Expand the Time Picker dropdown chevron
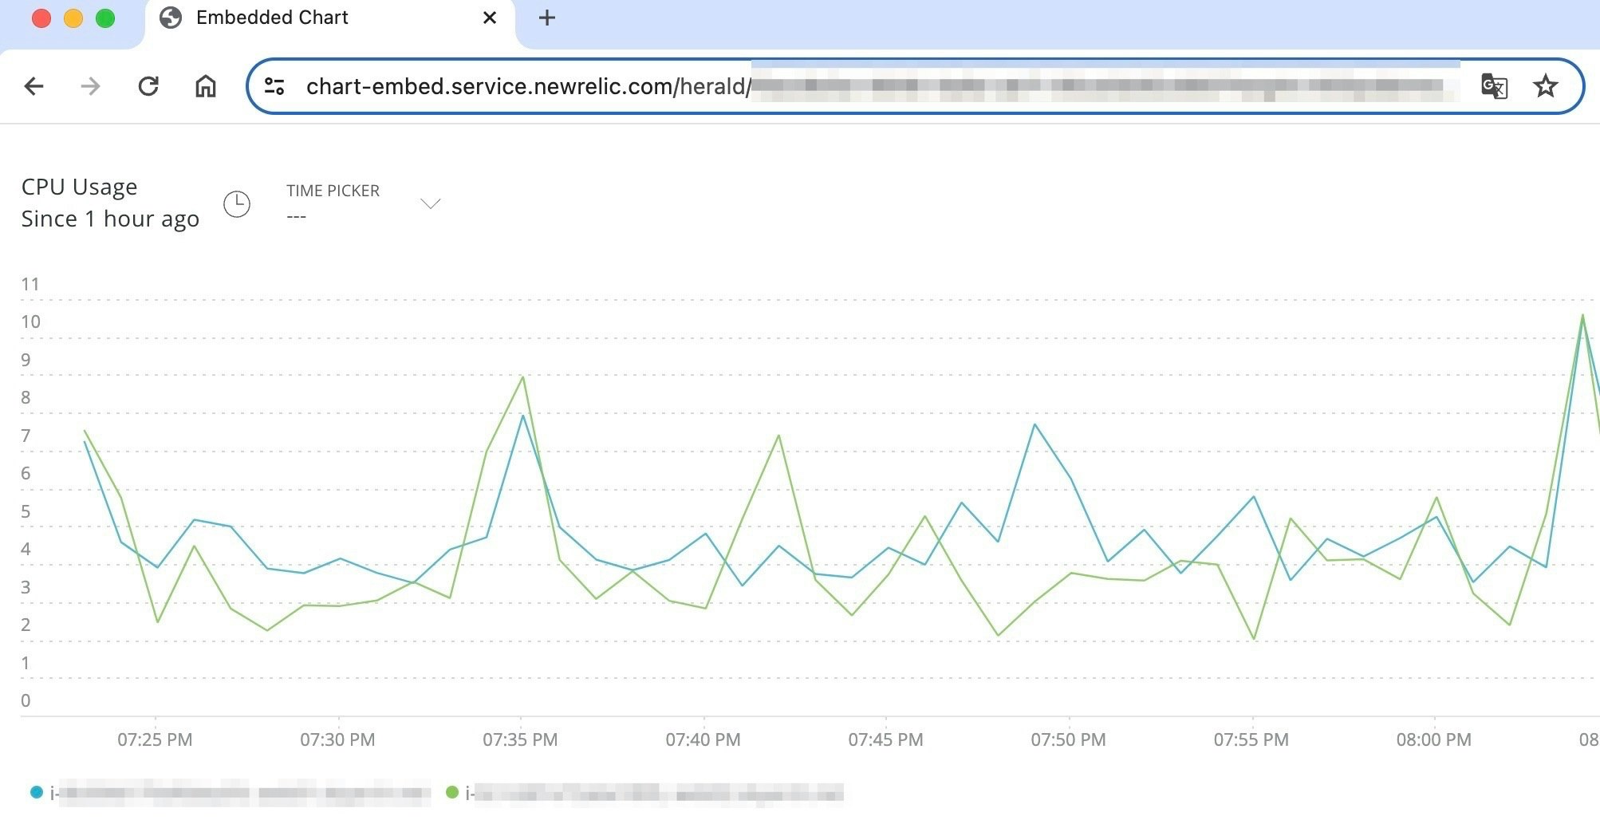The height and width of the screenshot is (836, 1600). (431, 203)
